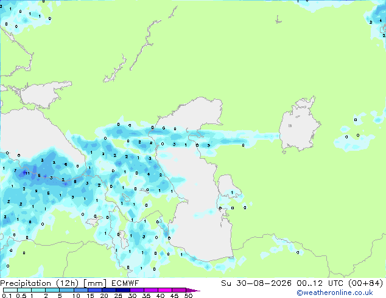Select the 30–35 mm purple legend swatch
Image resolution: width=386 pixels, height=298 pixels.
[x=137, y=290]
